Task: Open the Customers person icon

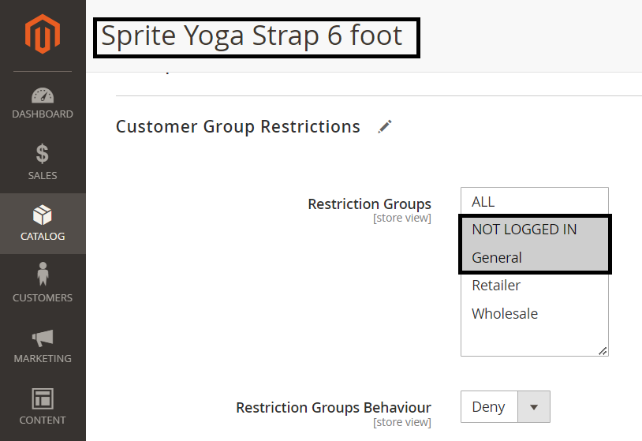Action: 43,275
